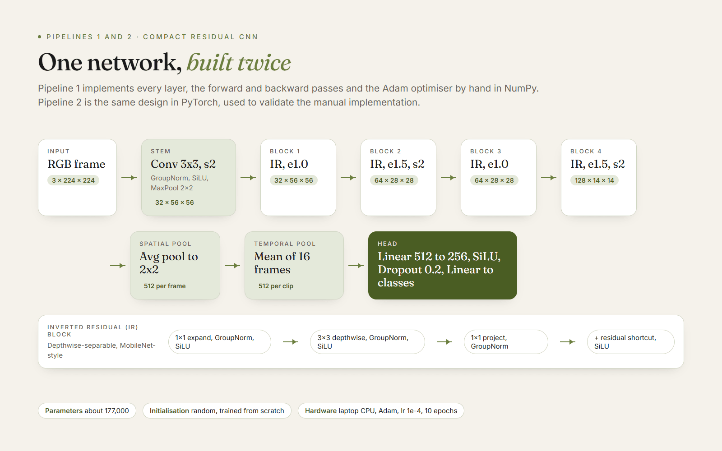Click the 'Initialisation random, trained from scratch' chip

217,410
